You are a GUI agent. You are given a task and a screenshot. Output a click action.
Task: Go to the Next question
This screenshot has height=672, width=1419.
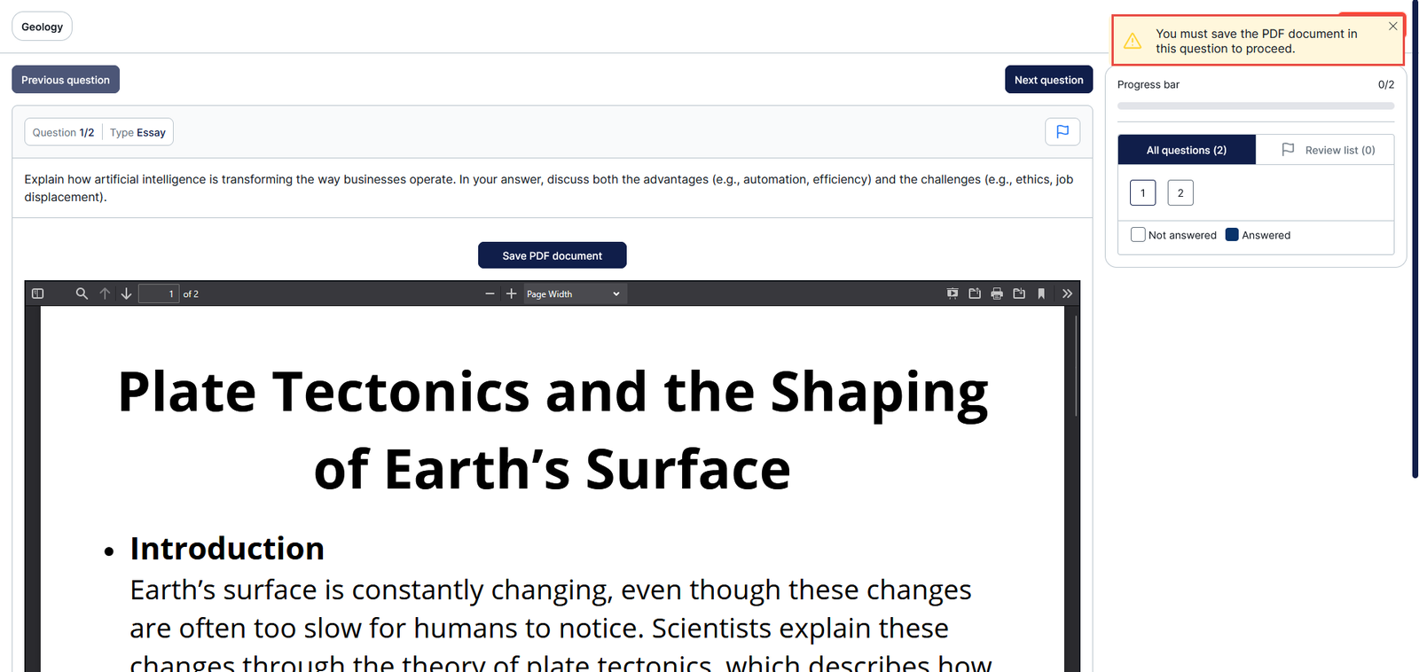[1048, 80]
